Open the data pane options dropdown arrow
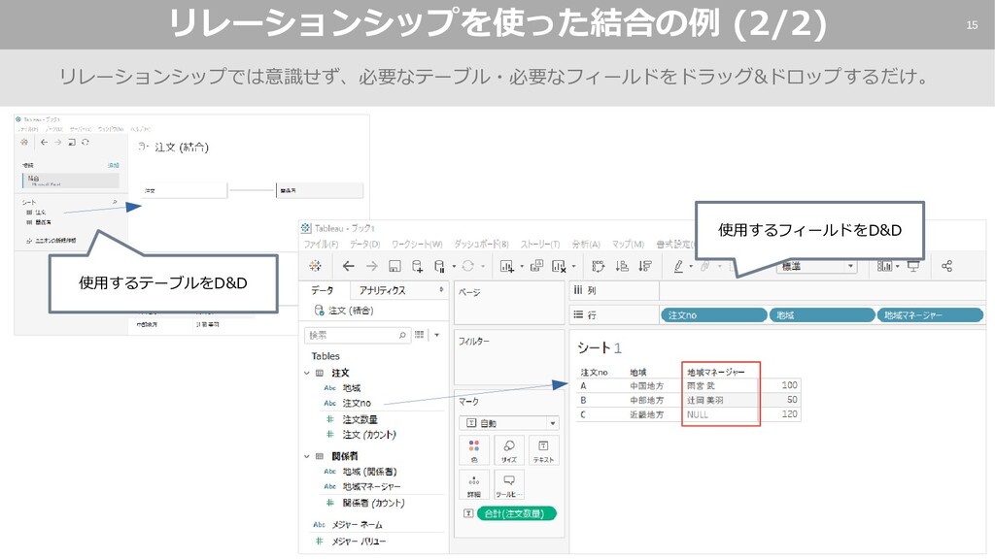The width and height of the screenshot is (995, 559). pyautogui.click(x=437, y=335)
